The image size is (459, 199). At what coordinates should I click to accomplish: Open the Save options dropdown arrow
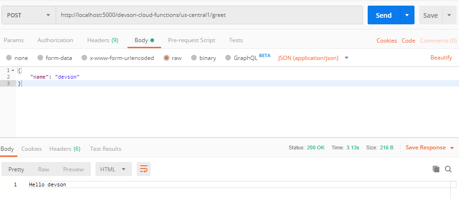449,15
